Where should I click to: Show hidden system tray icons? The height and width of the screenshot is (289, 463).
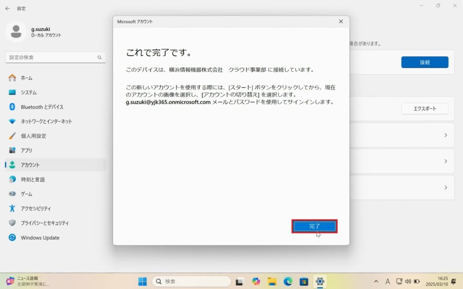point(376,282)
